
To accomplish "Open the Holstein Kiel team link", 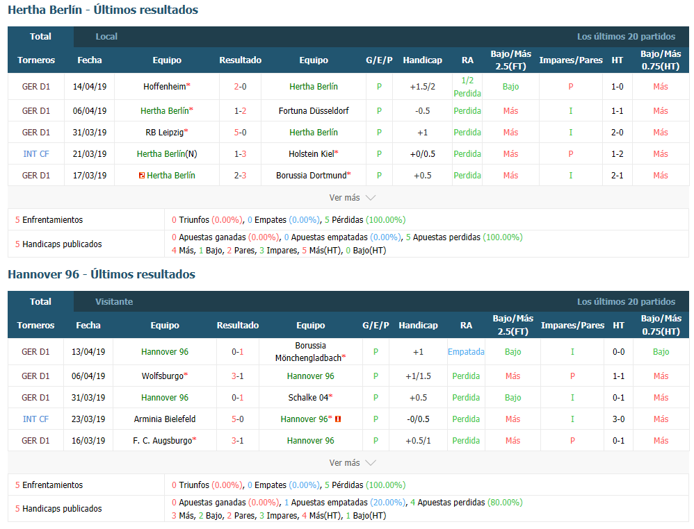I will pyautogui.click(x=312, y=154).
